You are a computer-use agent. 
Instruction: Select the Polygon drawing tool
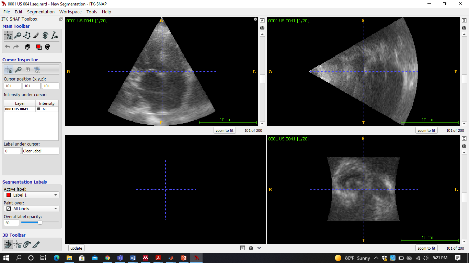pyautogui.click(x=27, y=35)
